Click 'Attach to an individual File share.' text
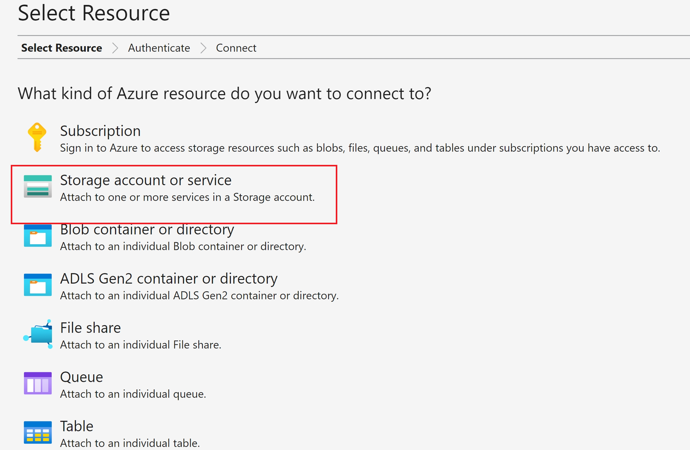The width and height of the screenshot is (690, 450). click(x=141, y=345)
